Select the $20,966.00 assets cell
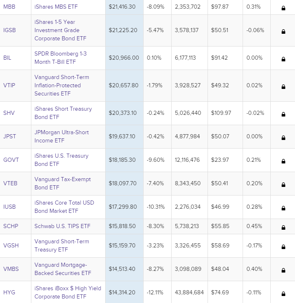The width and height of the screenshot is (295, 303). point(124,58)
